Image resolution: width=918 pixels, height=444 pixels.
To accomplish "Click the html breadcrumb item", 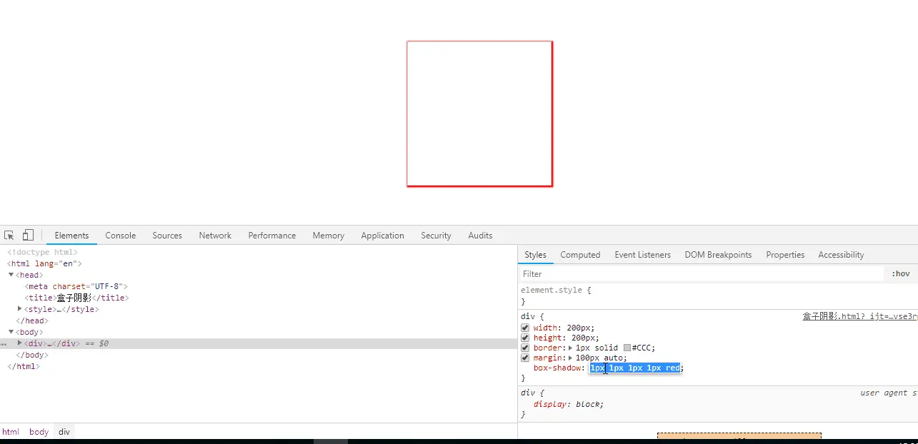I will tap(11, 432).
